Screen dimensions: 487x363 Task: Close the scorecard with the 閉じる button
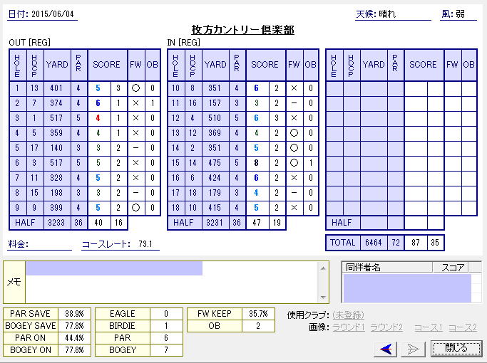coord(456,349)
